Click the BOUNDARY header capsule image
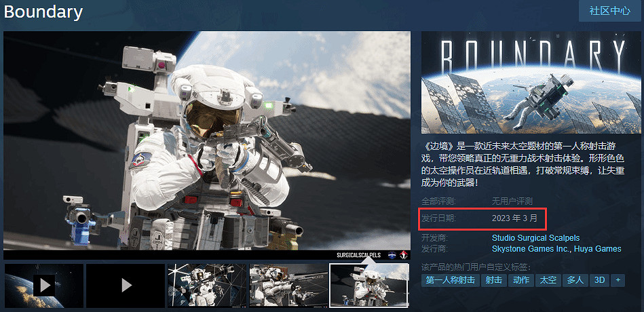Viewport: 644px width, 312px height. click(x=531, y=82)
